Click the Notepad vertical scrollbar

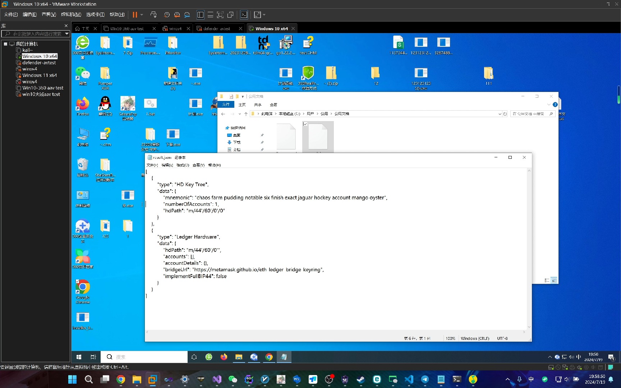(x=529, y=249)
